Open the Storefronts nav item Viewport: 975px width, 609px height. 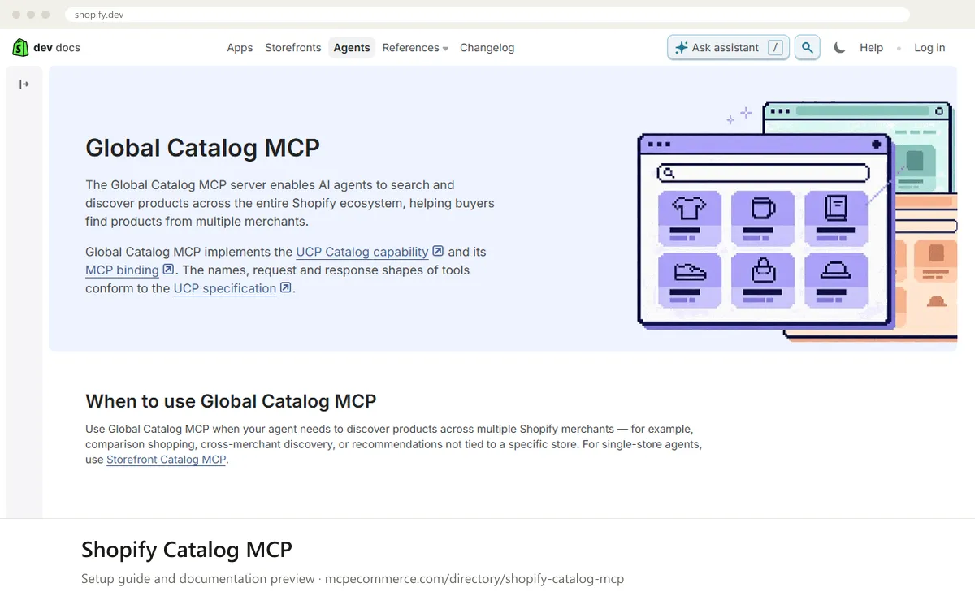(x=293, y=48)
